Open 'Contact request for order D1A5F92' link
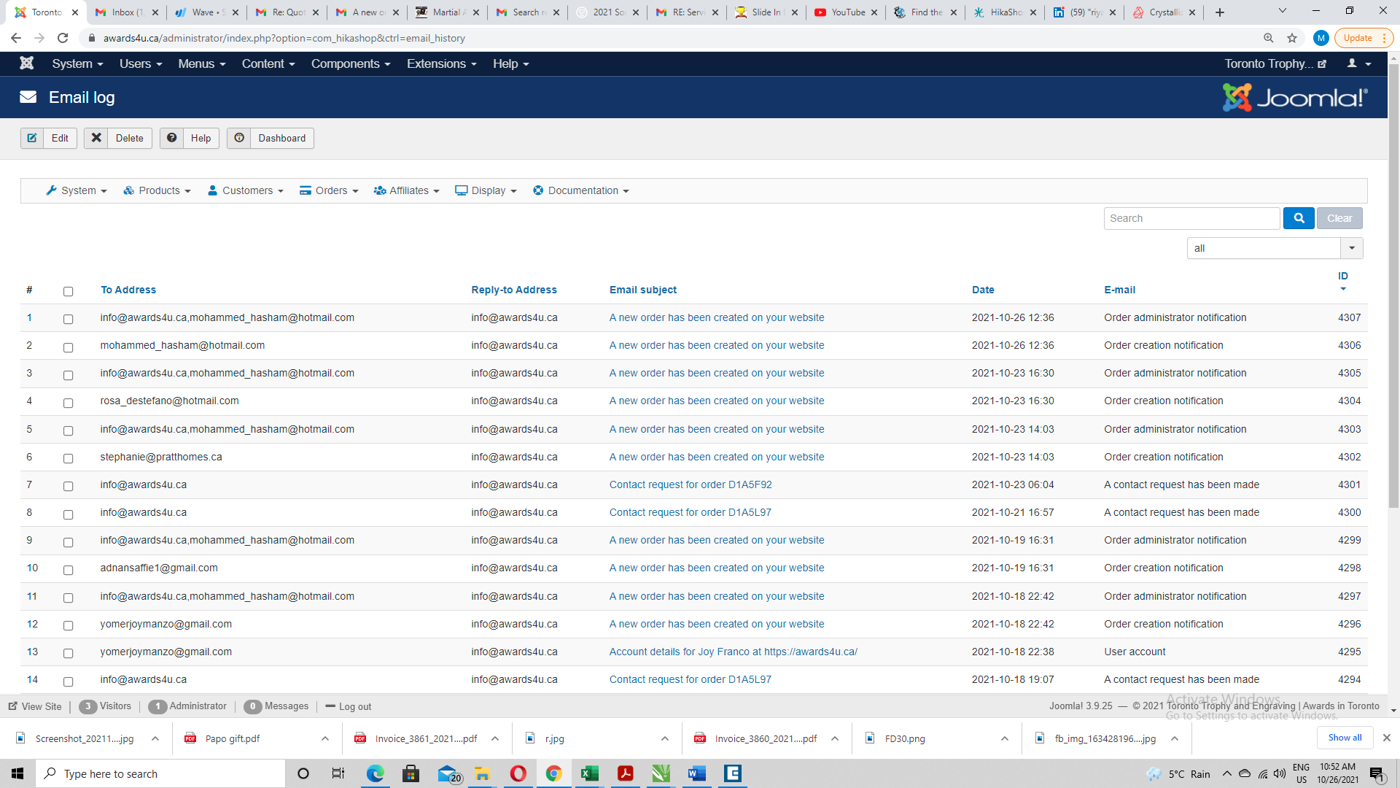Screen dimensions: 1400x788 click(690, 484)
